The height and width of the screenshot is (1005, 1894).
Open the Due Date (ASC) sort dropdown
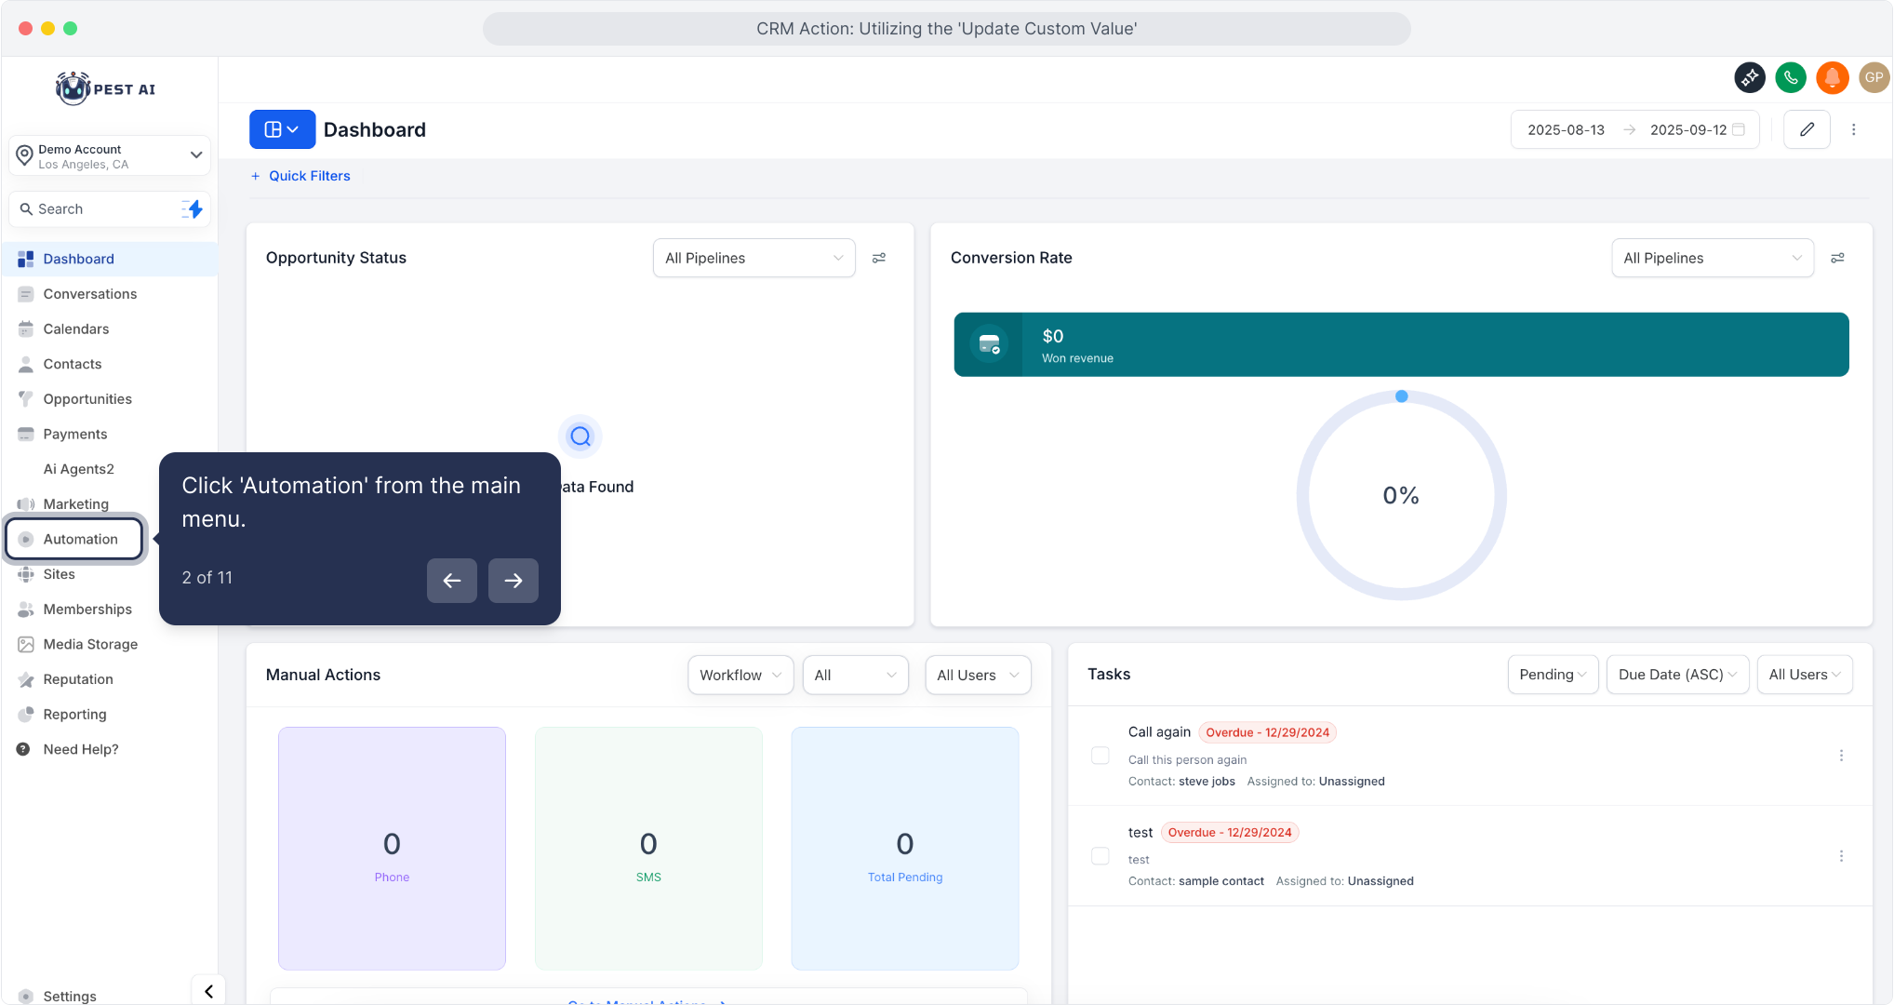coord(1676,675)
